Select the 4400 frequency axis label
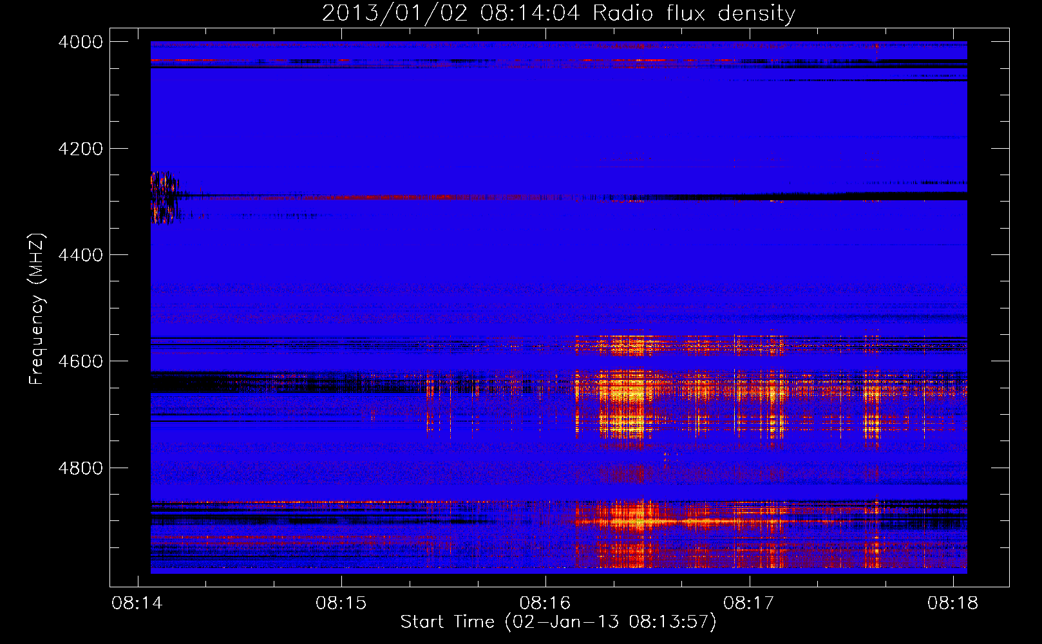The height and width of the screenshot is (644, 1042). 81,255
